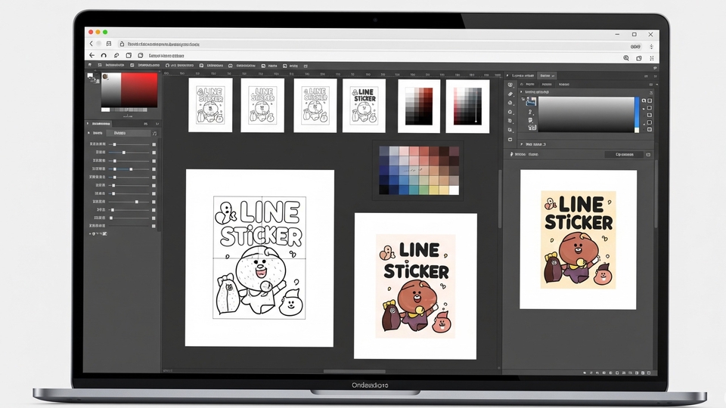Select the fourth LINE STICKER thumbnail with bold text
Viewport: 726px width, 408px height.
[364, 106]
